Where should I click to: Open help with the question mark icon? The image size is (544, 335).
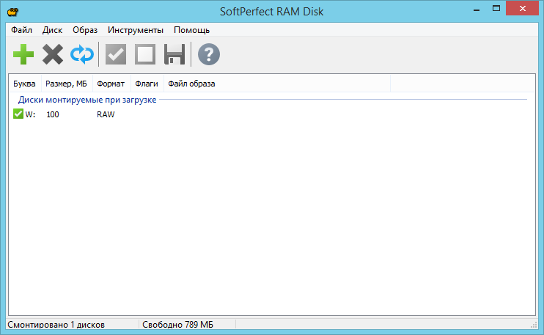209,54
